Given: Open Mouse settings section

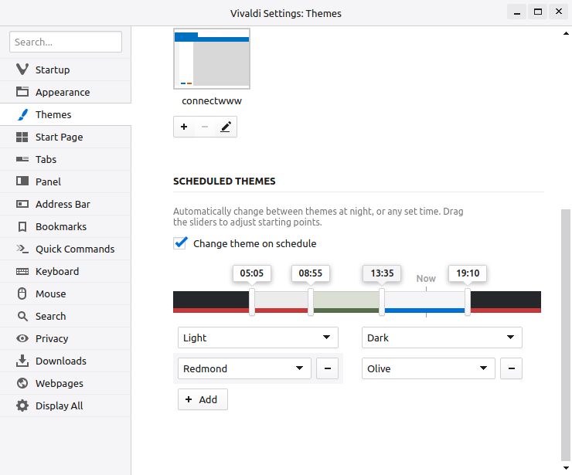Looking at the screenshot, I should pos(65,293).
